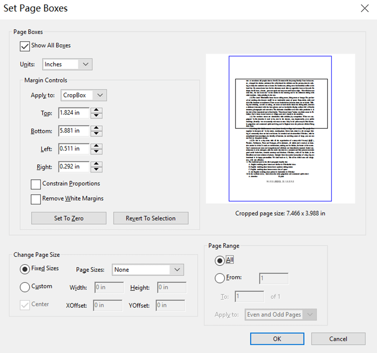377x353 pixels.
Task: Decrease the Right margin with down arrow
Action: point(97,169)
